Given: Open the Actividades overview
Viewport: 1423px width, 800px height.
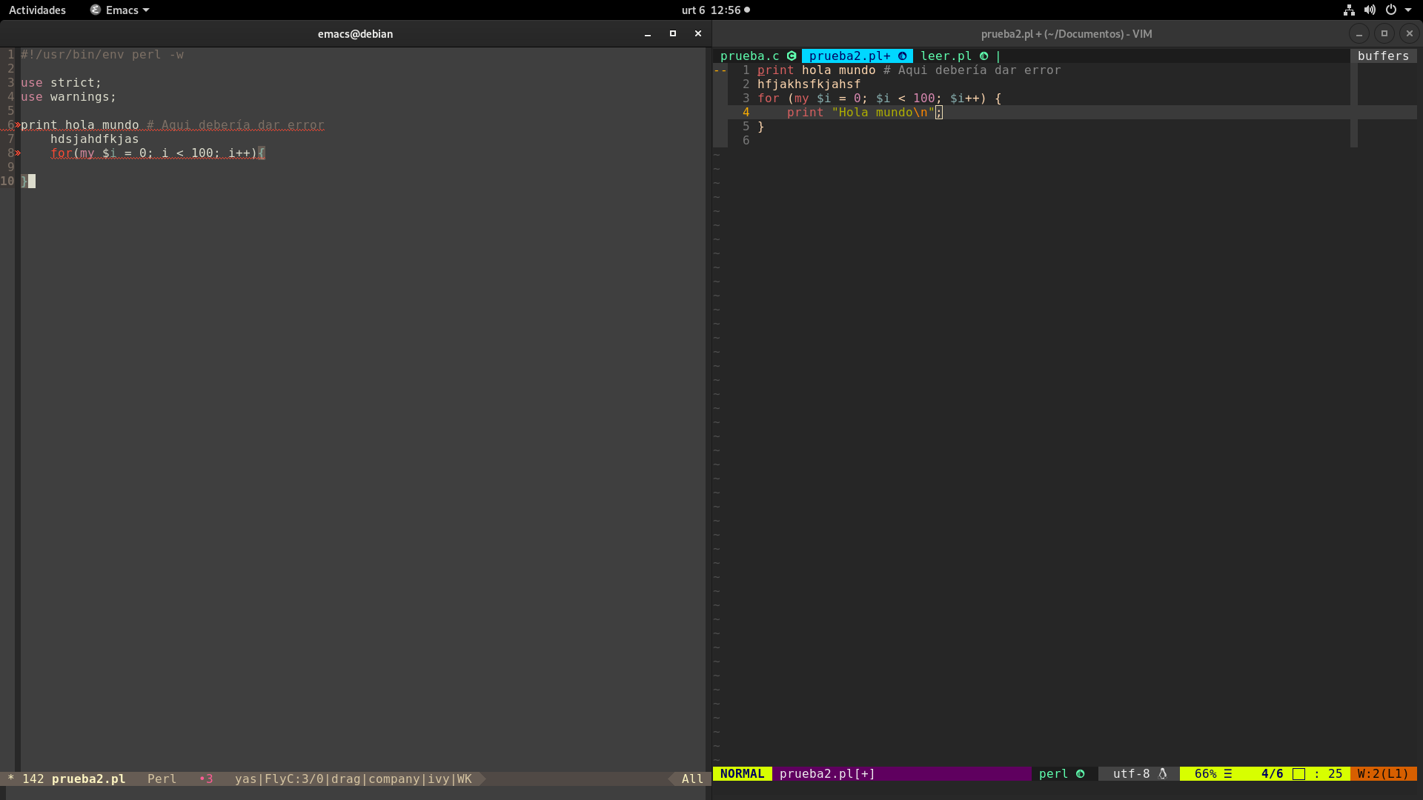Looking at the screenshot, I should [x=37, y=10].
